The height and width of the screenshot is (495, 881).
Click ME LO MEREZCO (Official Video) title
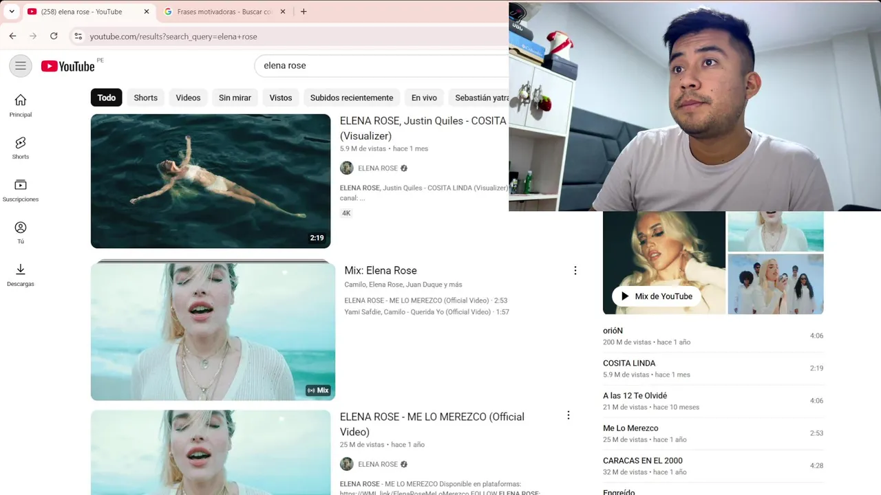coord(432,424)
